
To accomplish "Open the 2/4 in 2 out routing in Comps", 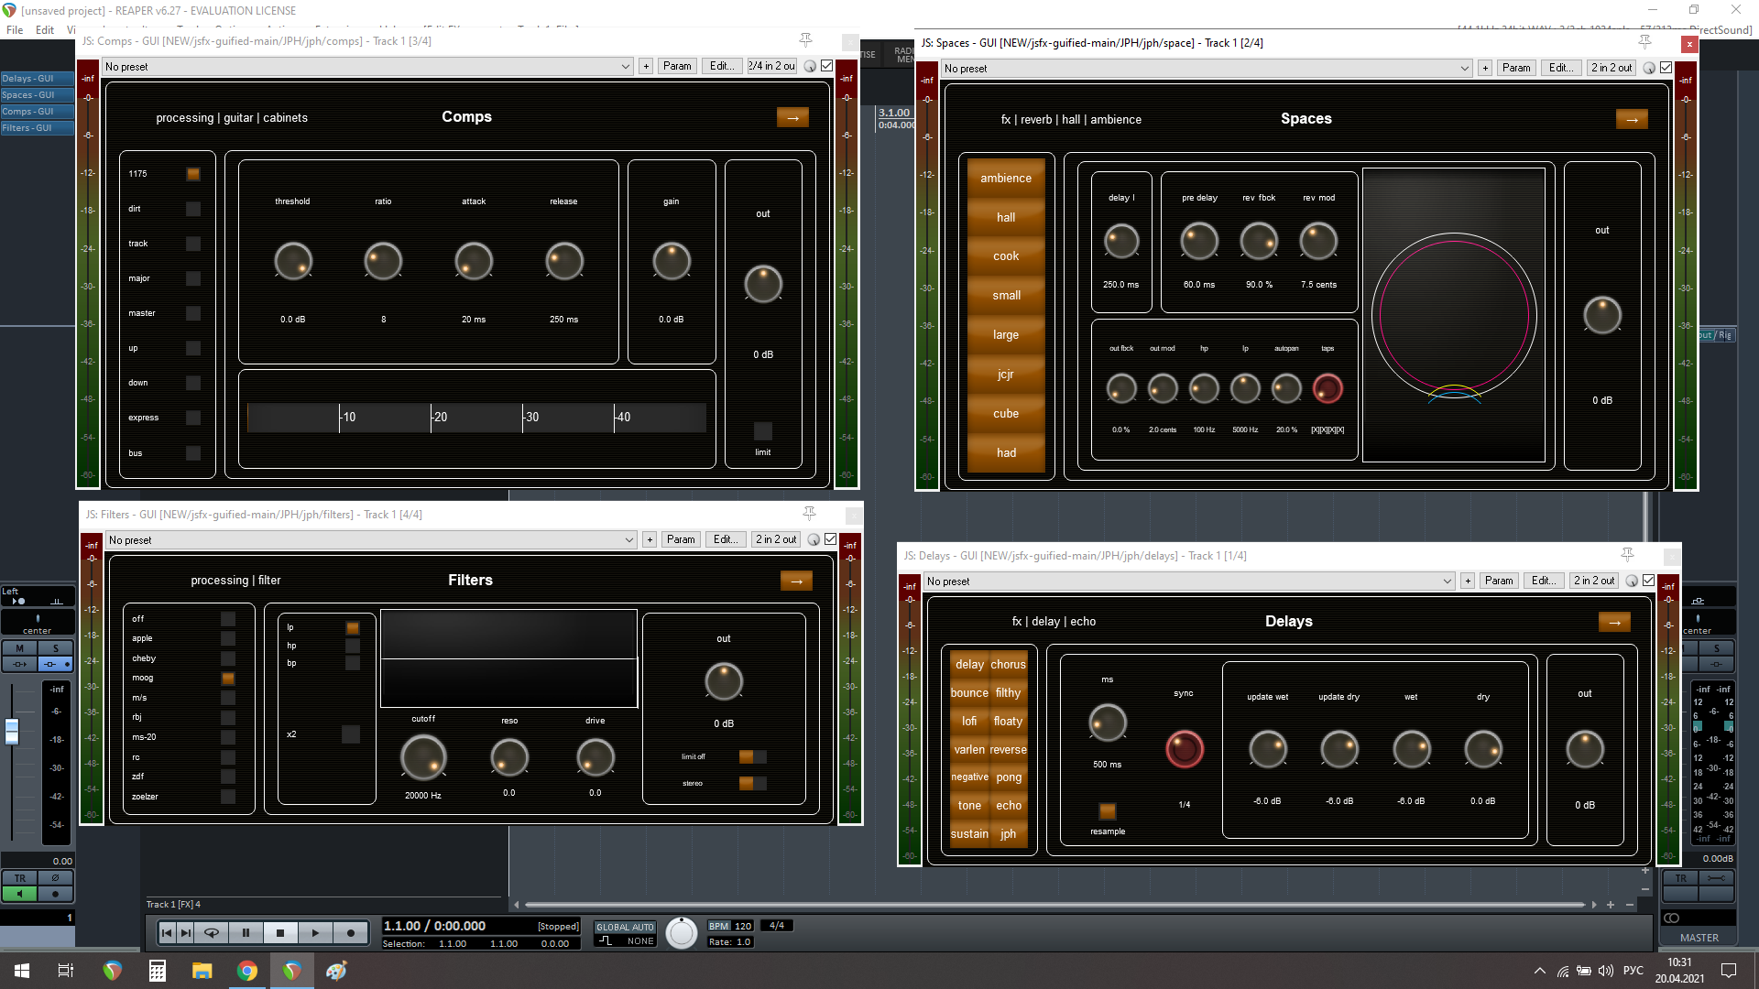I will tap(772, 66).
